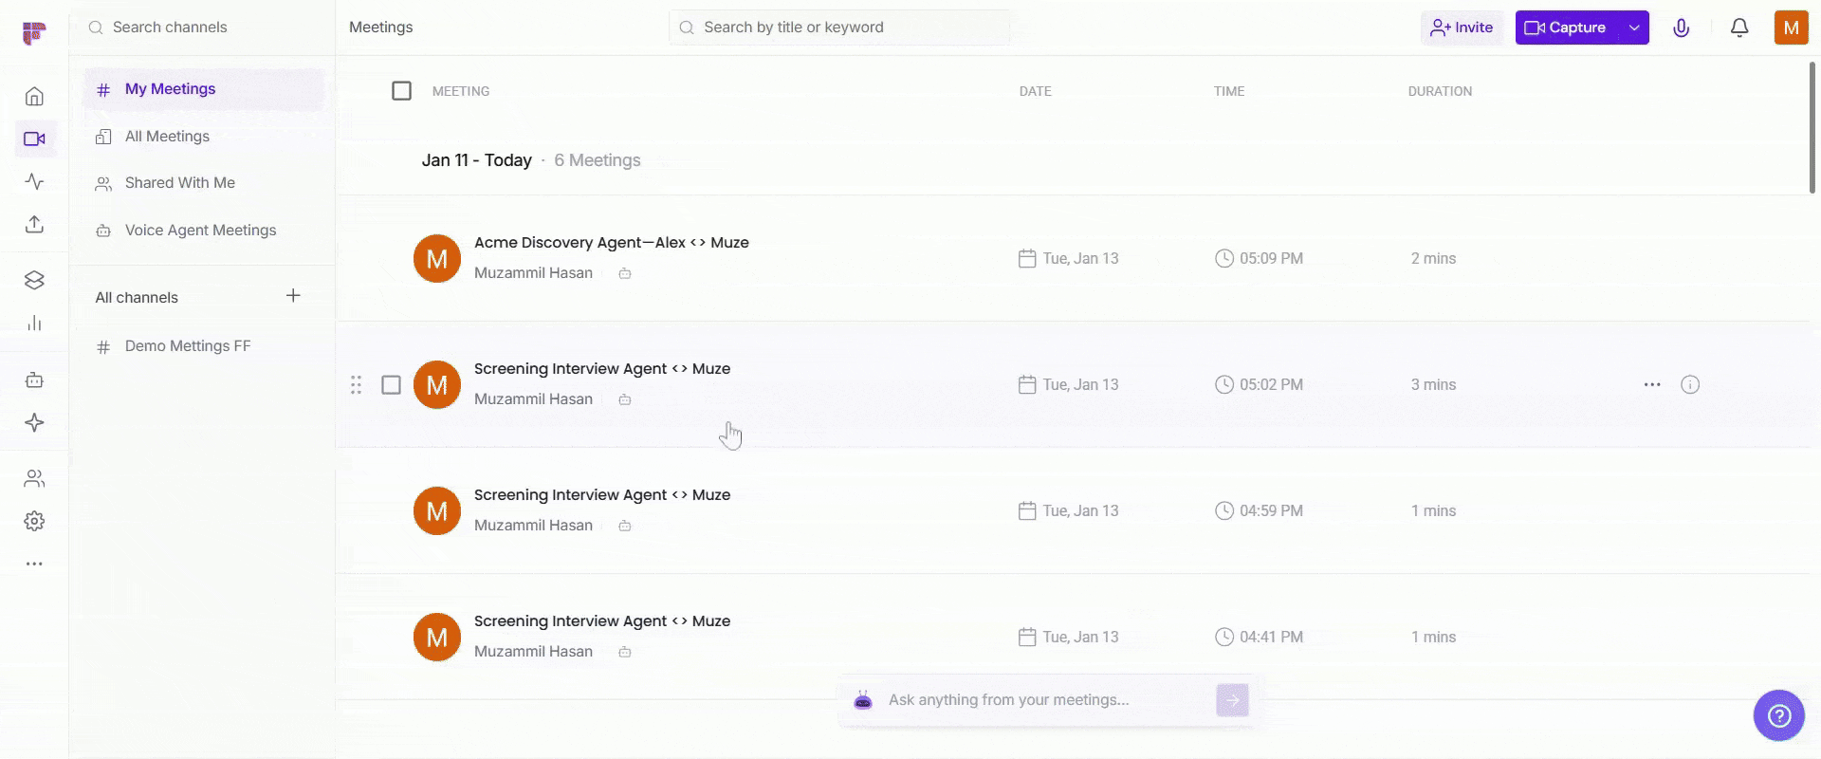Click the Home icon in left rail
Viewport: 1821px width, 759px height.
click(x=34, y=97)
